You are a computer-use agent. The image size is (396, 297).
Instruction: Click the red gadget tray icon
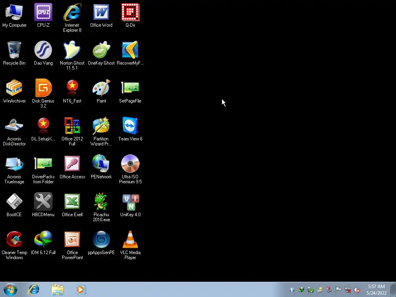click(x=329, y=290)
